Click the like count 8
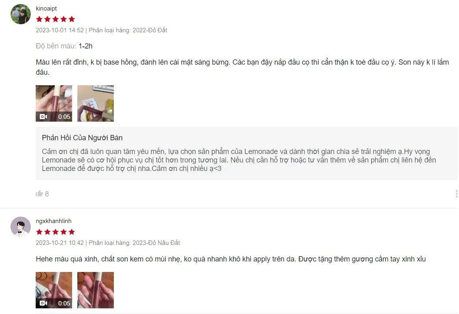This screenshot has height=314, width=459. tap(47, 194)
